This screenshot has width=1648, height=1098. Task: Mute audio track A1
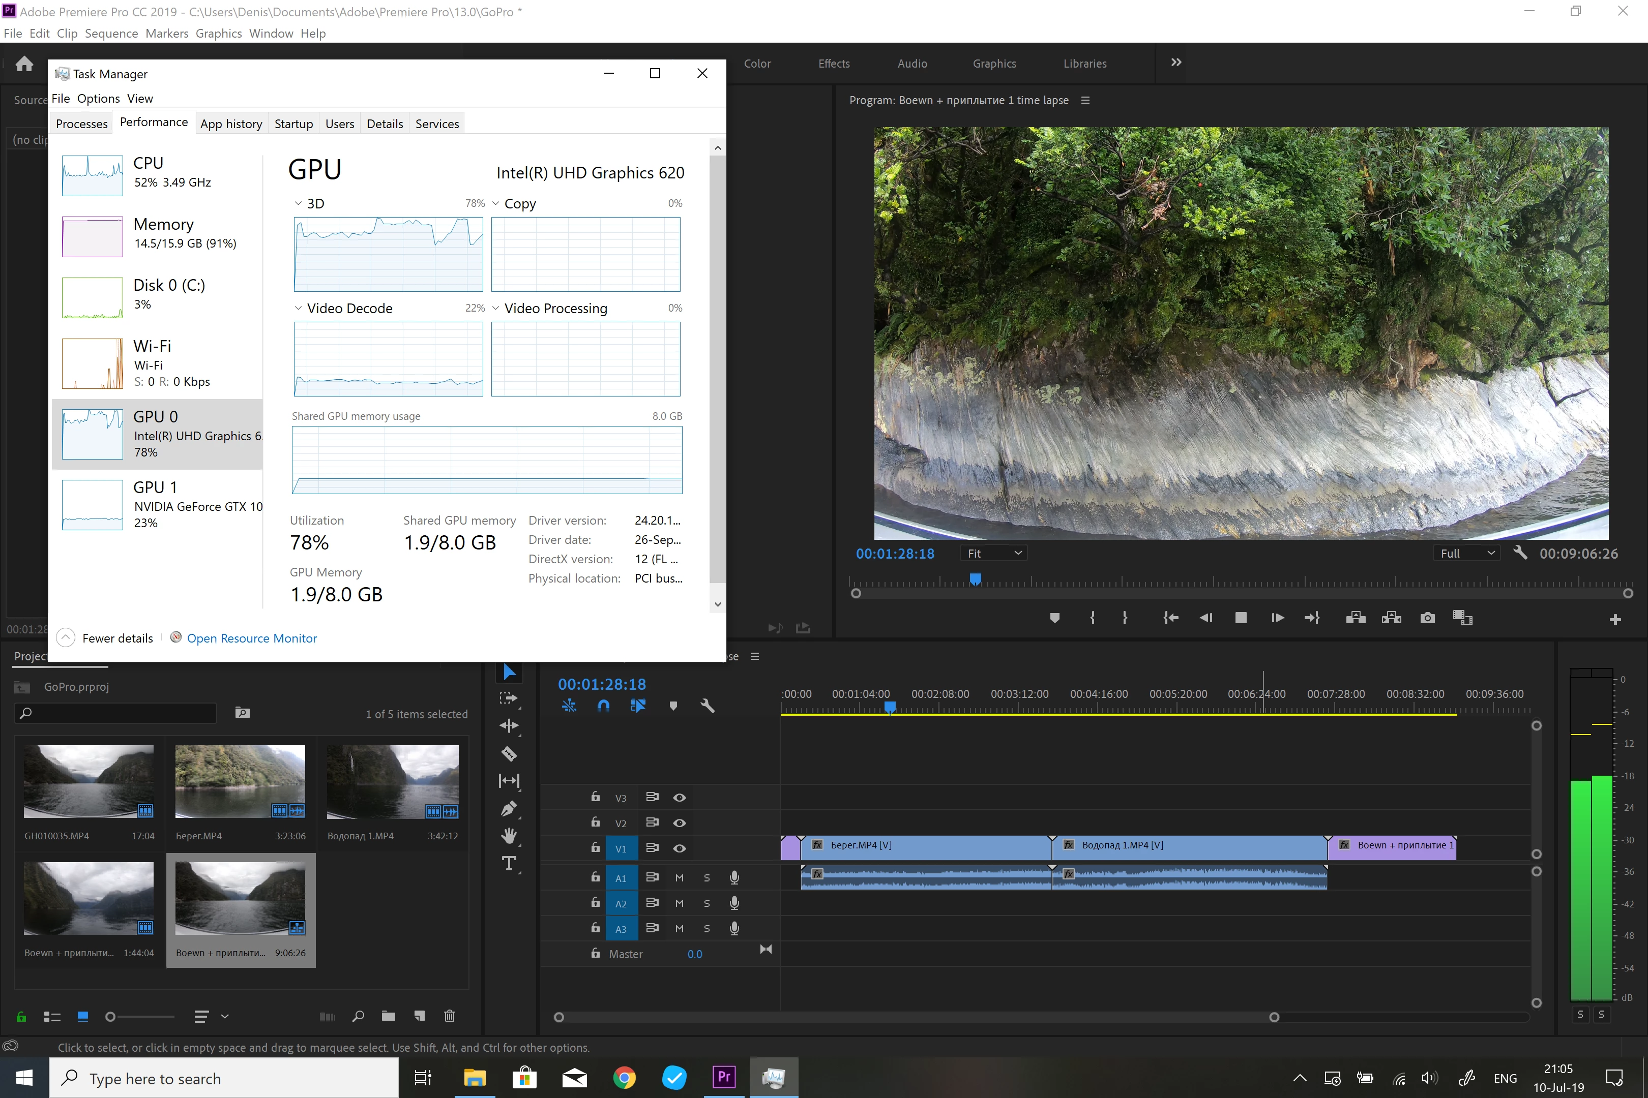pyautogui.click(x=679, y=878)
